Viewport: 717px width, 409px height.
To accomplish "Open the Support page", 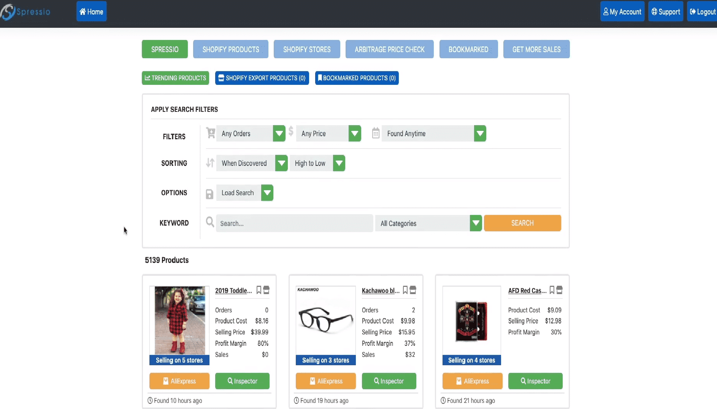I will (x=666, y=11).
